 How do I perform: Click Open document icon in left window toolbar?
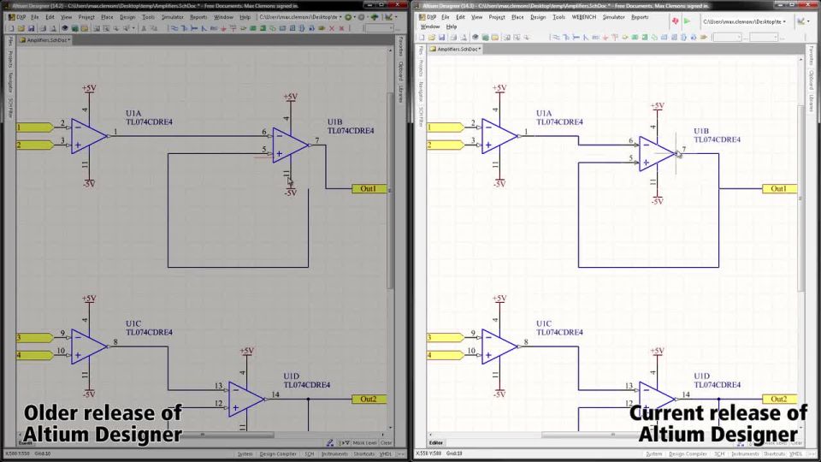(x=21, y=28)
